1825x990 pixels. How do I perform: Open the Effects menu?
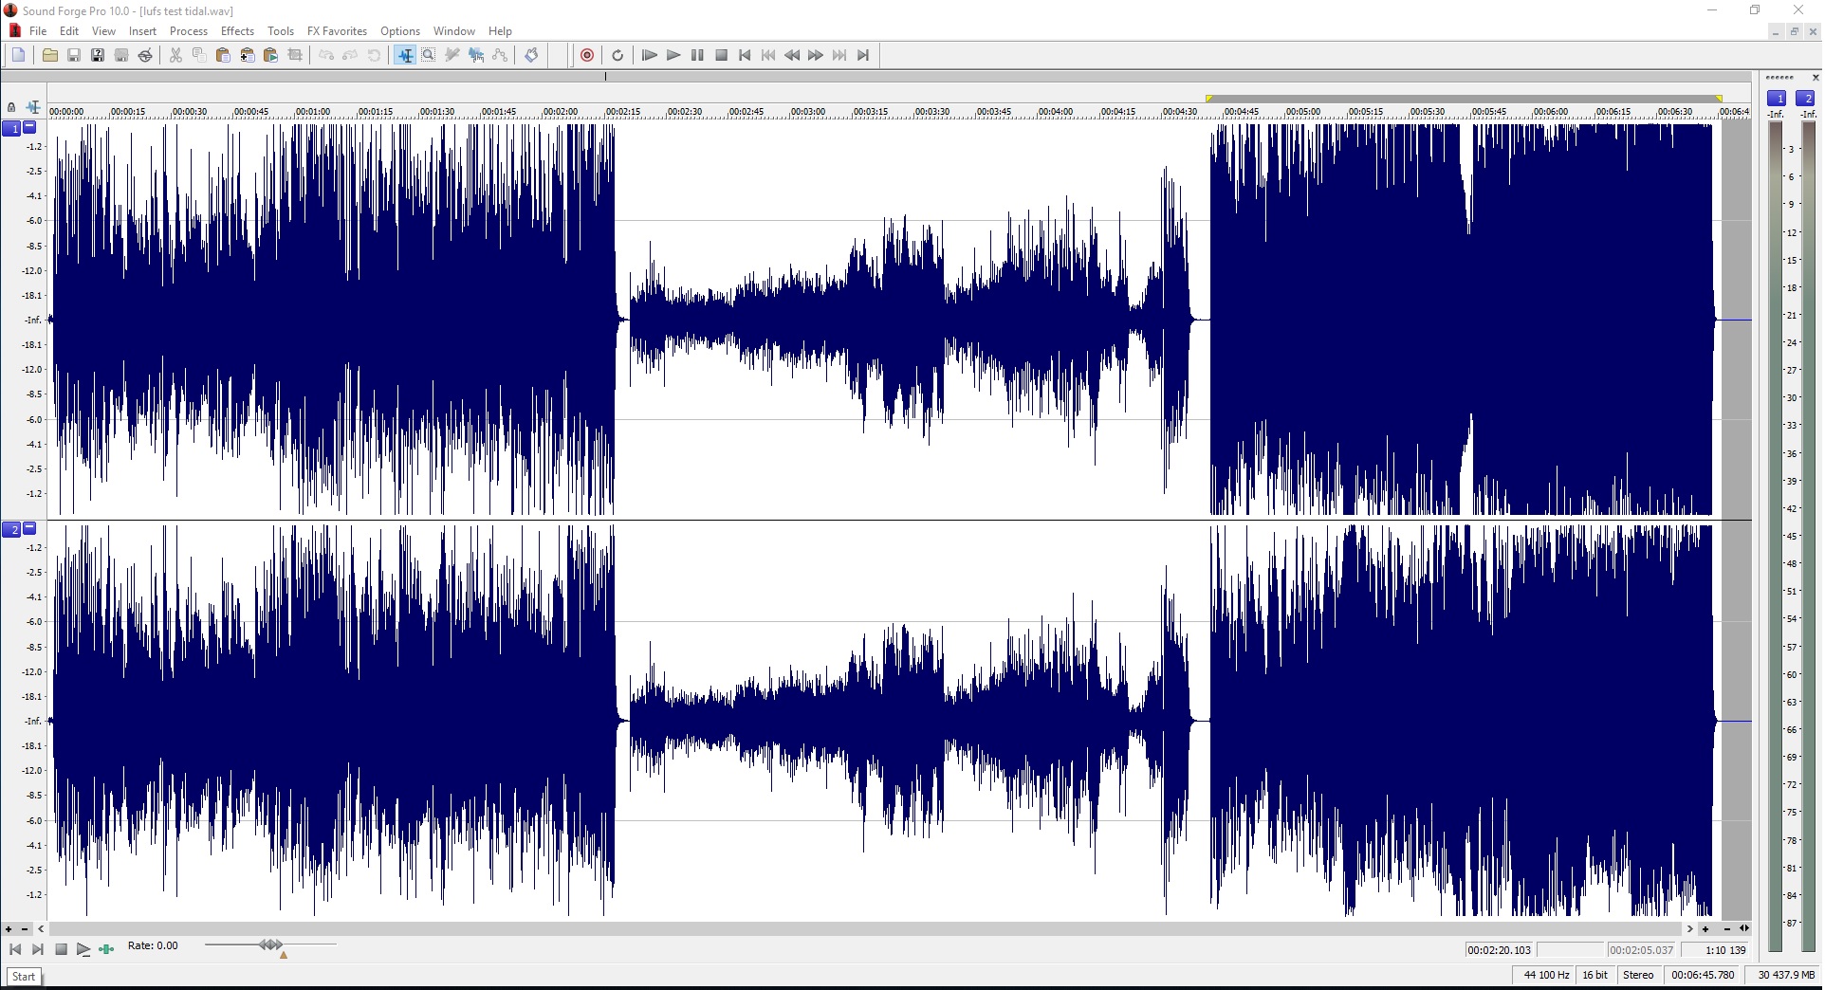coord(237,31)
